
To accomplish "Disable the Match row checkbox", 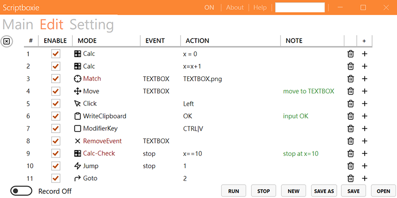I will pos(56,79).
